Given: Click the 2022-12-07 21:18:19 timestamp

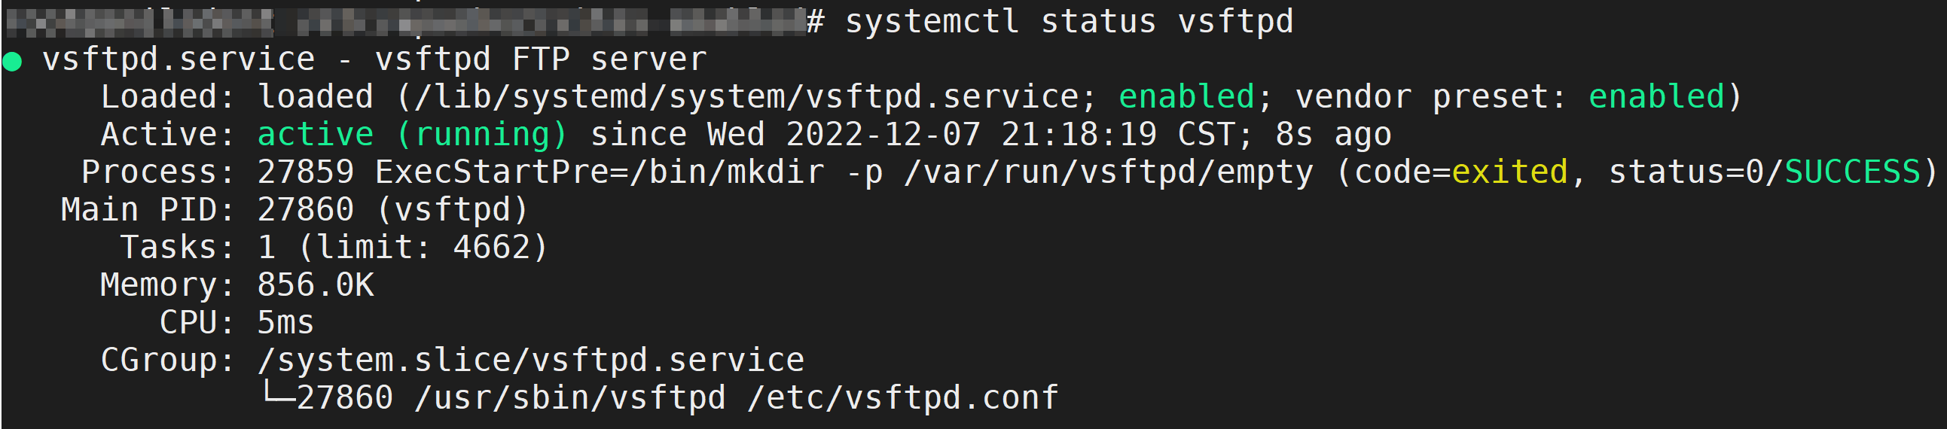Looking at the screenshot, I should tap(970, 135).
